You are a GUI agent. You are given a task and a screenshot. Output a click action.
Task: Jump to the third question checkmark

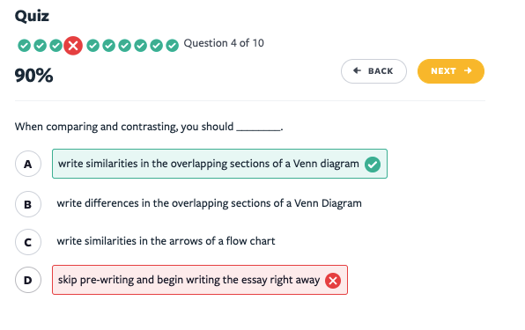click(55, 46)
